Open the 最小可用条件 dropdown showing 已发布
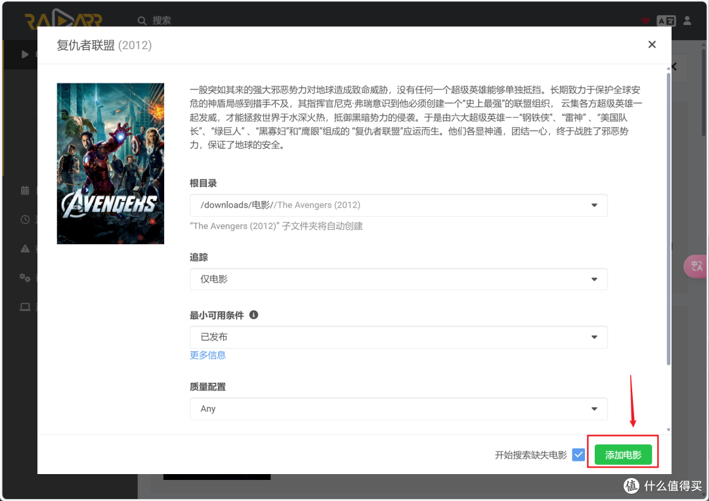This screenshot has height=501, width=709. tap(398, 337)
